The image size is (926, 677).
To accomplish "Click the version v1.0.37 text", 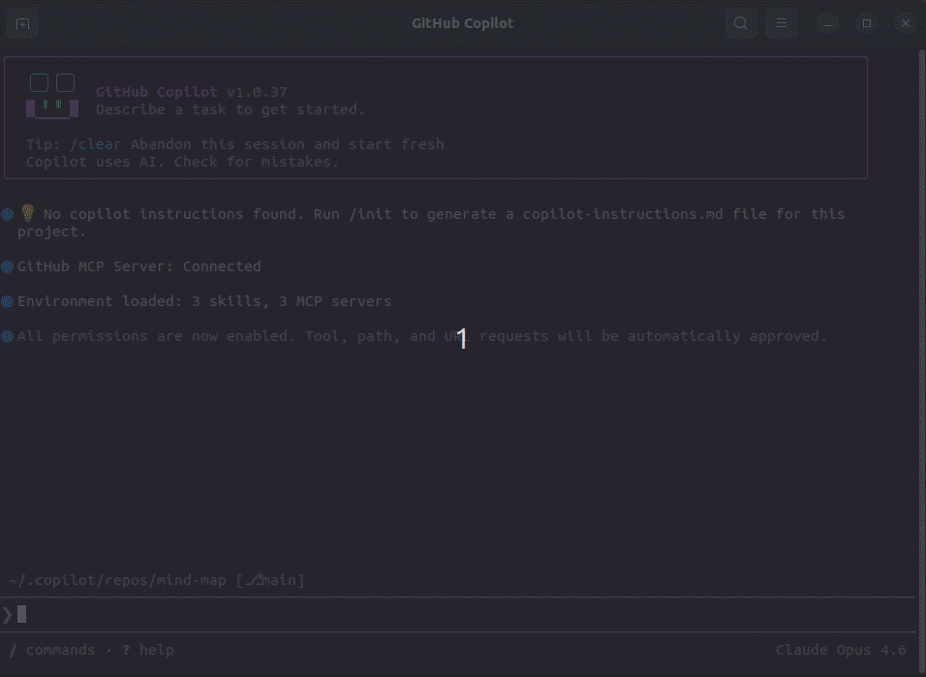I will point(257,92).
